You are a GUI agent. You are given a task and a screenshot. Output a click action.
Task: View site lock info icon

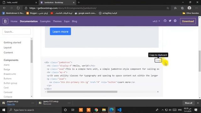[x=26, y=8]
